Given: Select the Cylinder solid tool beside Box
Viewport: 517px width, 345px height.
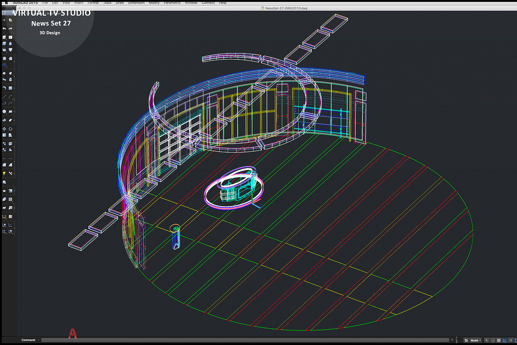Looking at the screenshot, I should [x=10, y=37].
